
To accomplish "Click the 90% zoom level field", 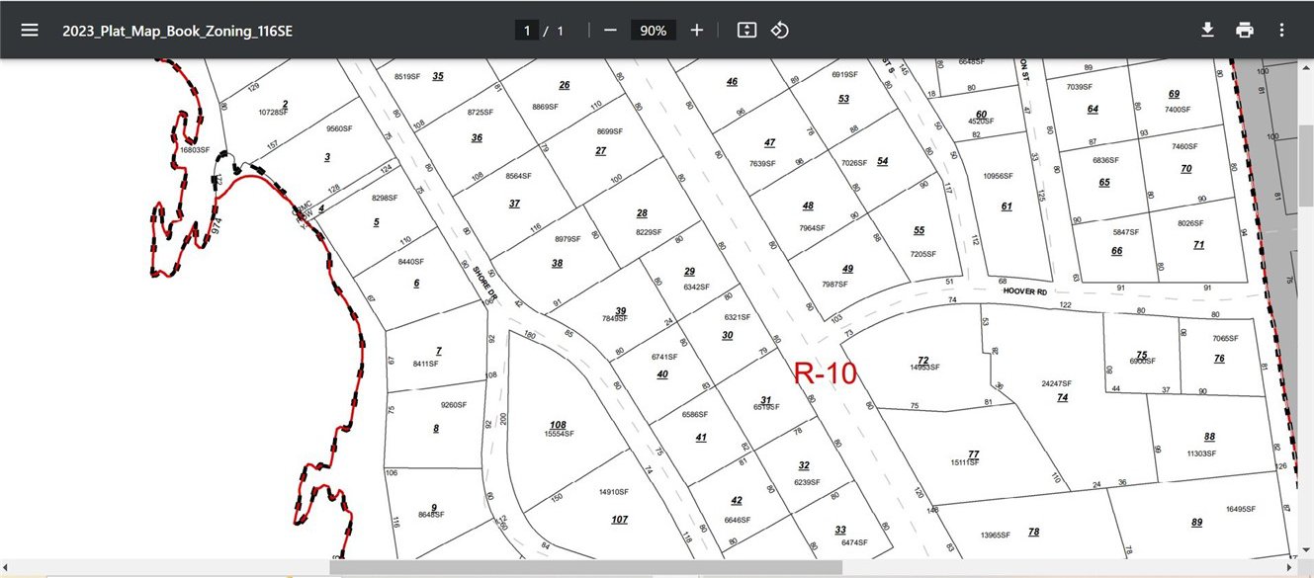I will point(654,31).
